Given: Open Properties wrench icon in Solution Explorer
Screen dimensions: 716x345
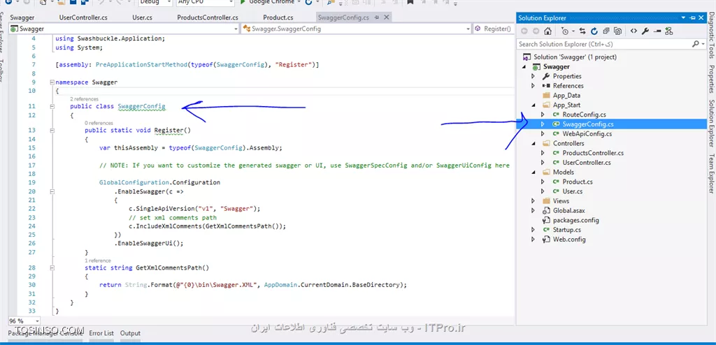Looking at the screenshot, I should tap(645, 31).
